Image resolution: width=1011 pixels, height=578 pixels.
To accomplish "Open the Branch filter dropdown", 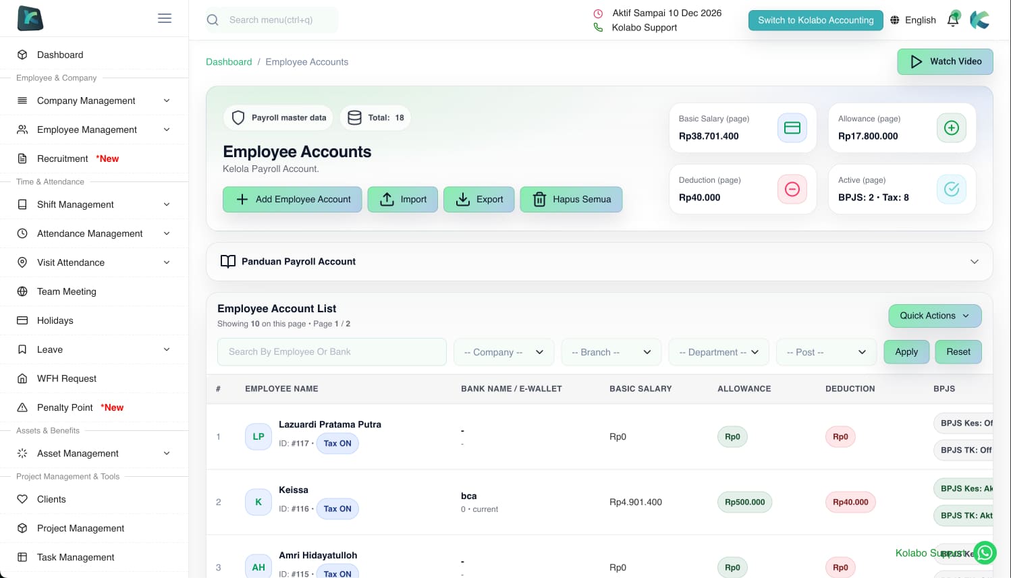I will pos(611,352).
